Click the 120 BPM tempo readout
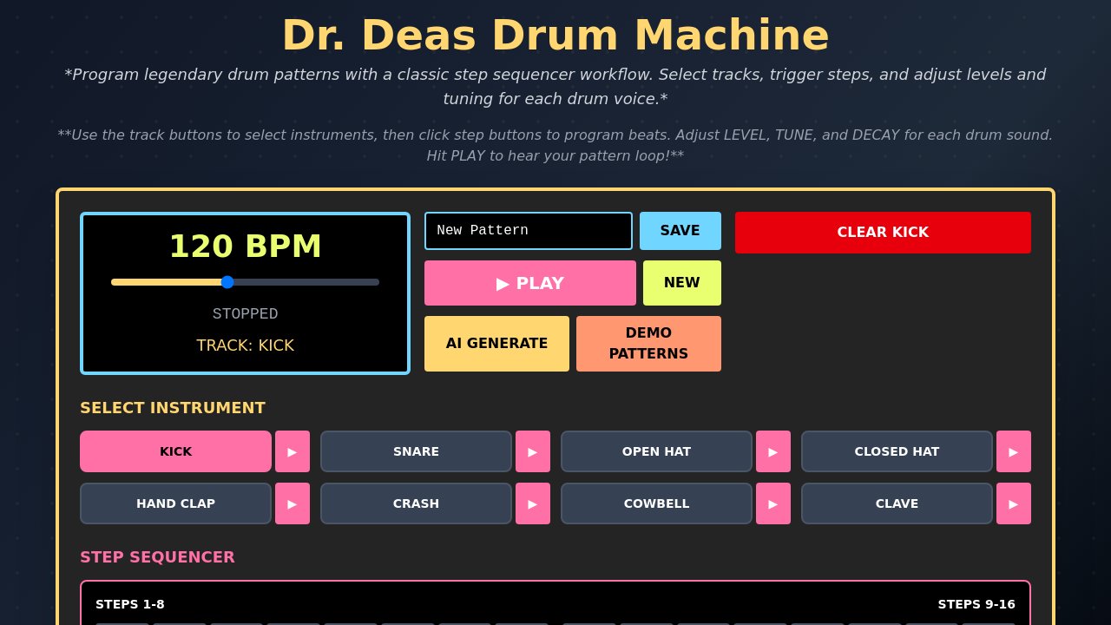The width and height of the screenshot is (1111, 625). click(245, 247)
